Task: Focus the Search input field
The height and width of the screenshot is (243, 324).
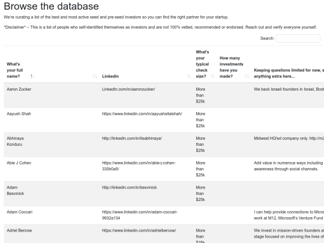Action: point(298,38)
